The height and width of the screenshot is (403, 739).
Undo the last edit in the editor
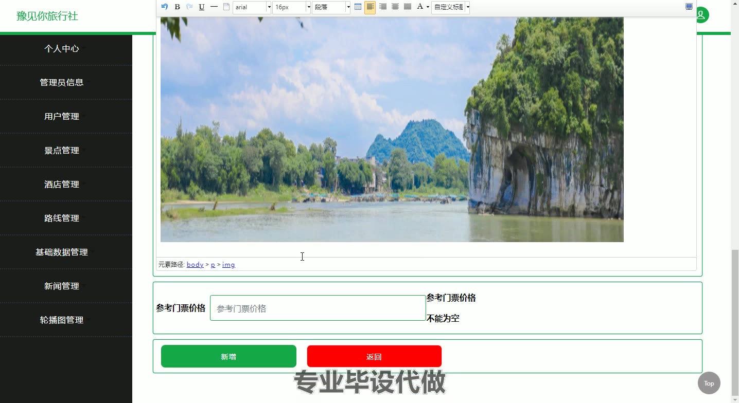165,7
